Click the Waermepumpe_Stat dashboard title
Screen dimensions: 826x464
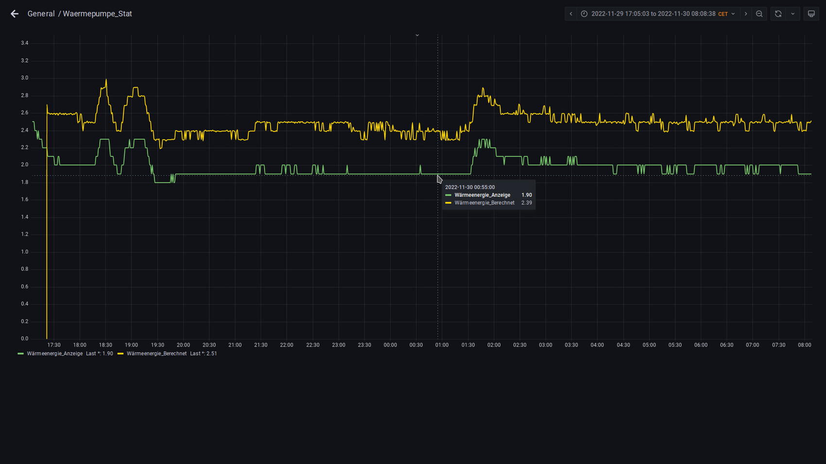(x=97, y=14)
